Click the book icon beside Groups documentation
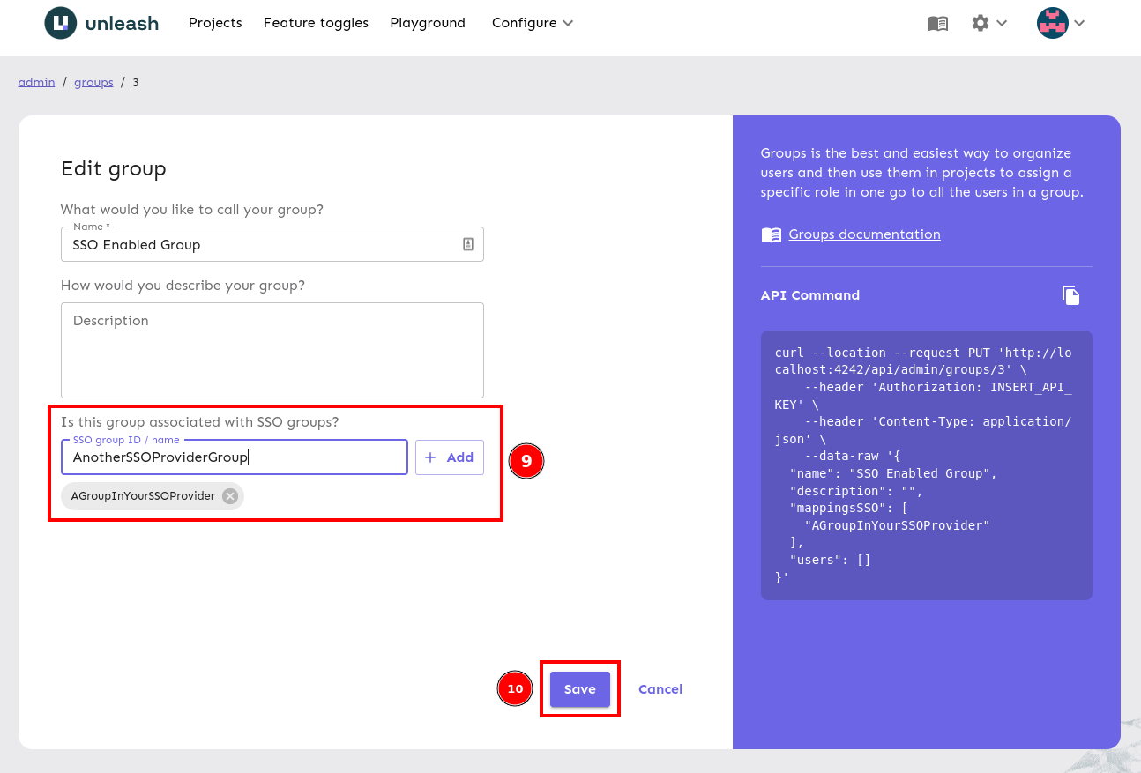 pyautogui.click(x=771, y=234)
